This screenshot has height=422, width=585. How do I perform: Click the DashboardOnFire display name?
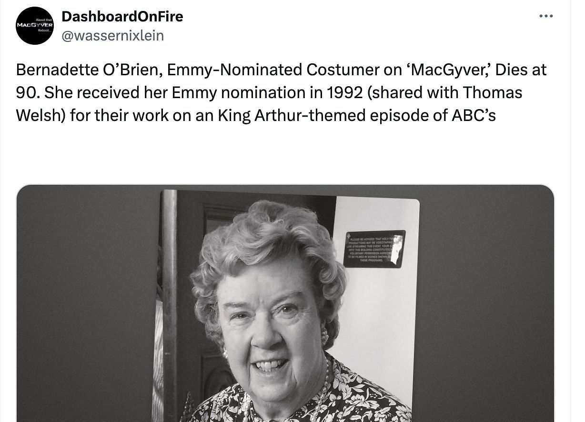122,16
